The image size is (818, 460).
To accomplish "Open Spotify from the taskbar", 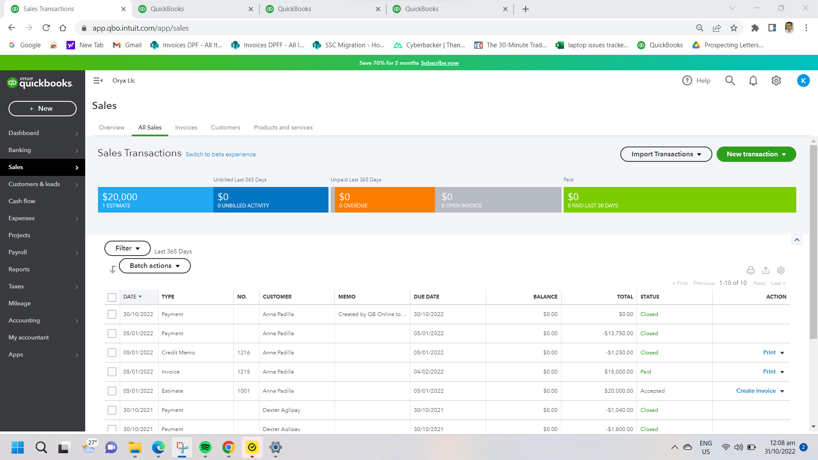I will pos(205,447).
